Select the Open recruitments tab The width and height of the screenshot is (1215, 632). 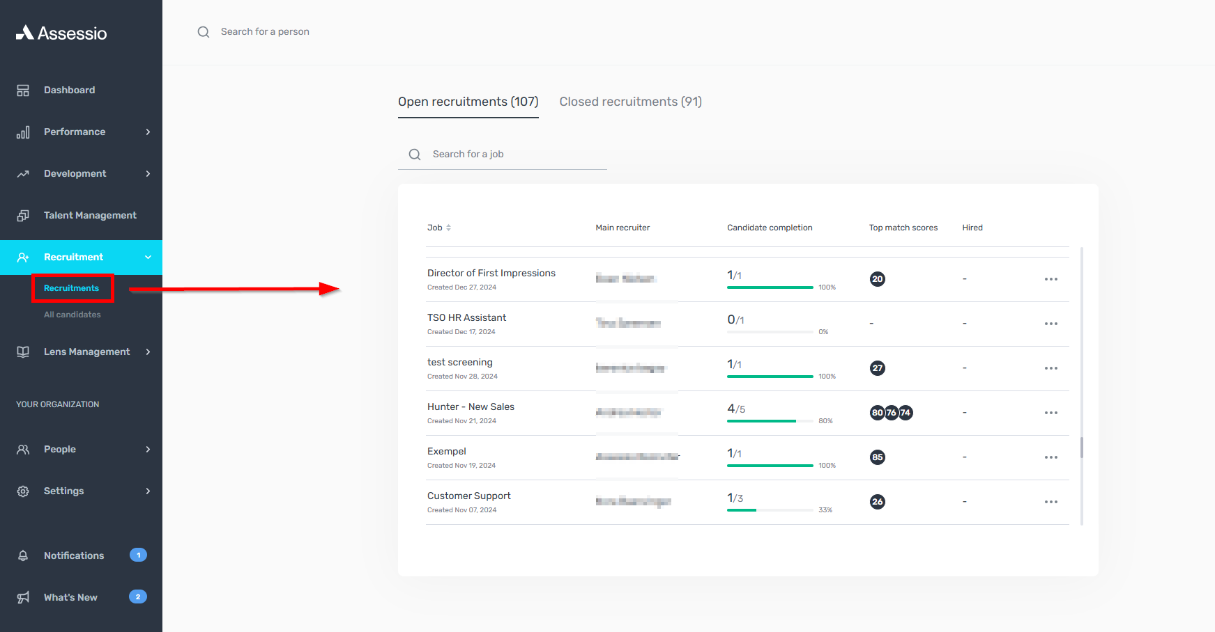[468, 102]
